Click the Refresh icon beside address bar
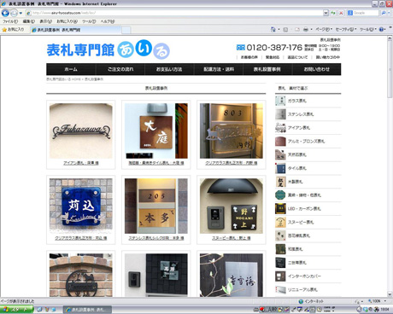The width and height of the screenshot is (393, 314). 333,13
